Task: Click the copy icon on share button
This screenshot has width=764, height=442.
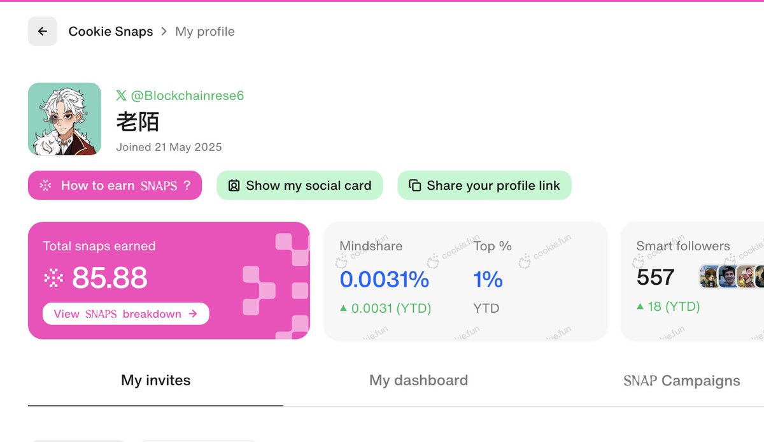Action: point(414,185)
